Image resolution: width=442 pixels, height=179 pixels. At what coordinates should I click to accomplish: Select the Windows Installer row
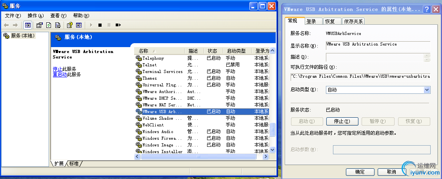tap(202, 152)
